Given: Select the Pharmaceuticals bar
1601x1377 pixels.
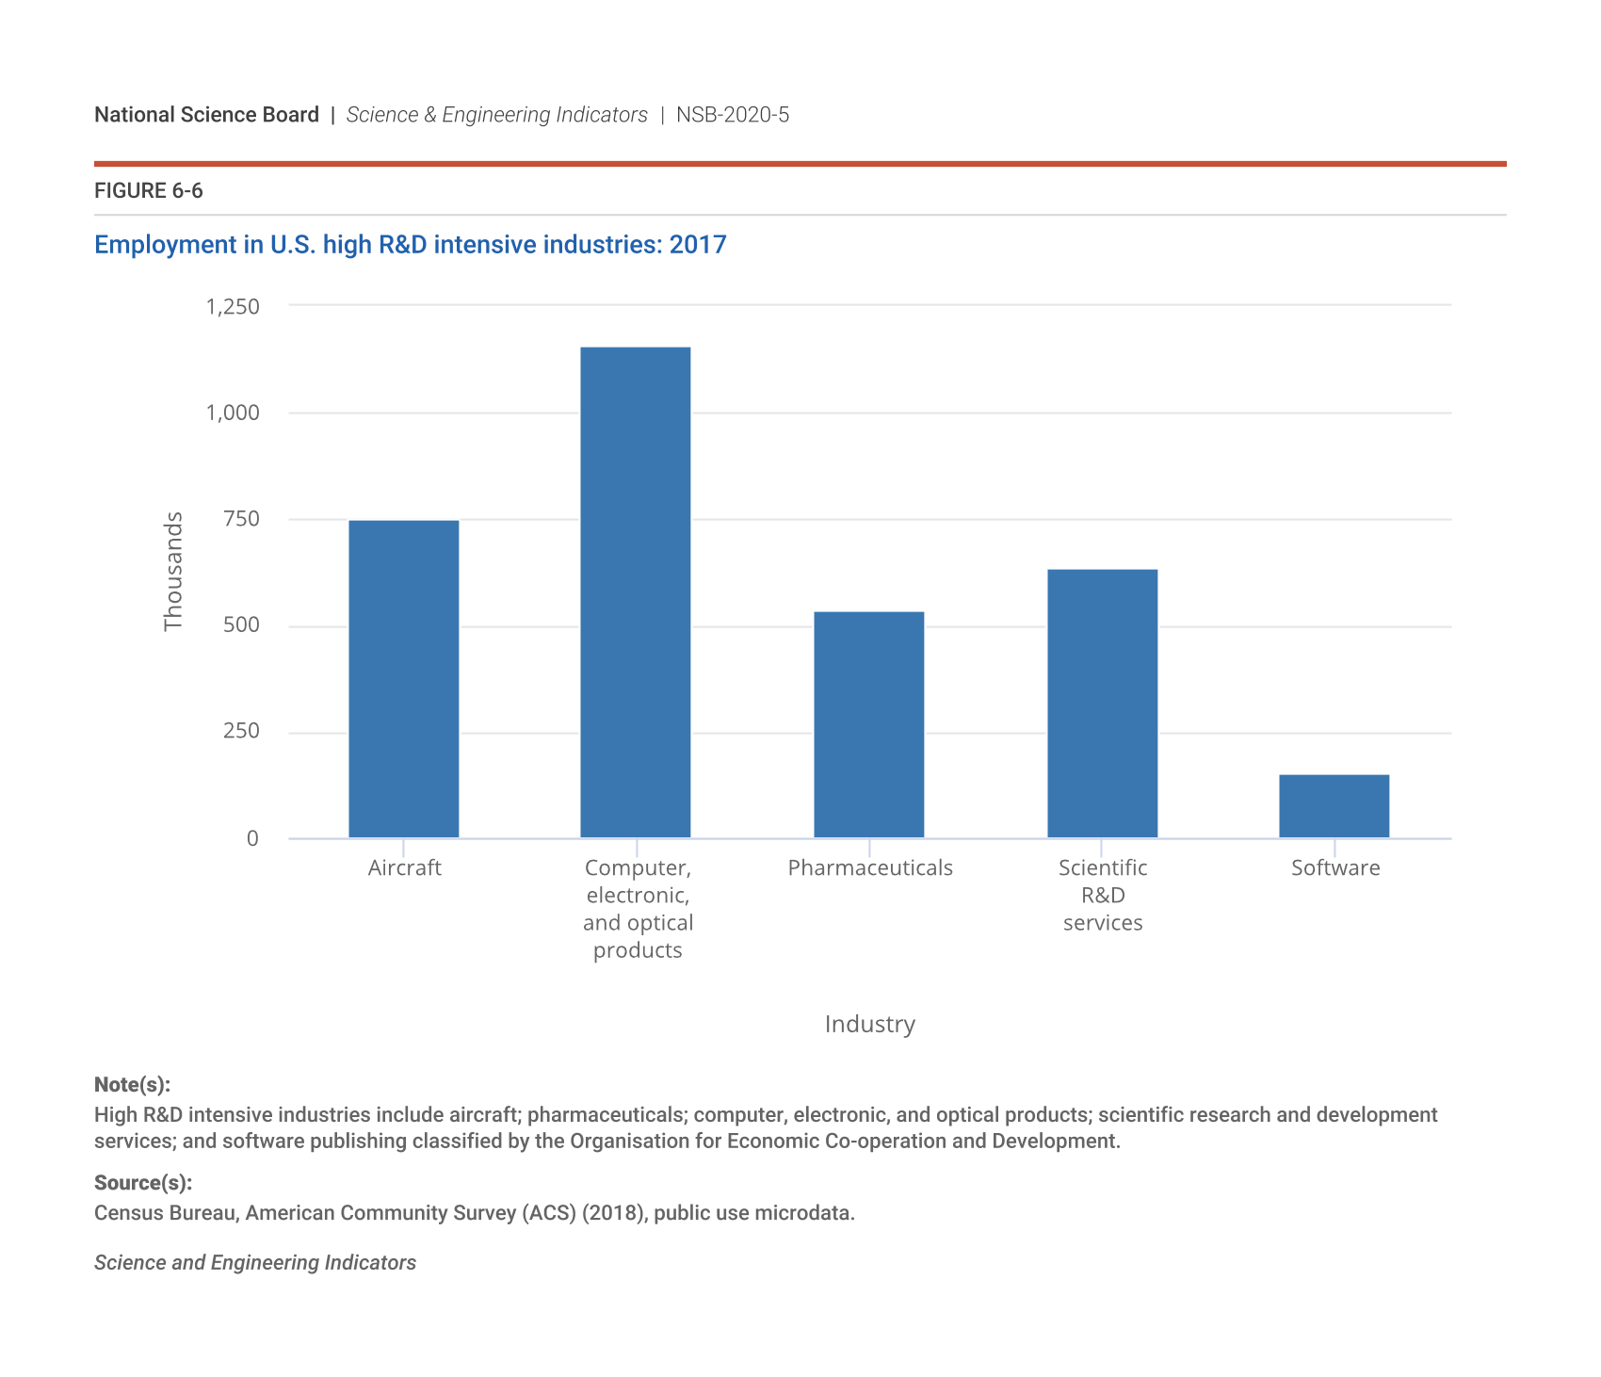Looking at the screenshot, I should click(x=868, y=724).
